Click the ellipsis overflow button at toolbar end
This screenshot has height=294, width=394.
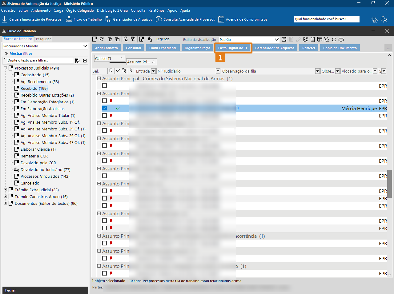(x=388, y=48)
